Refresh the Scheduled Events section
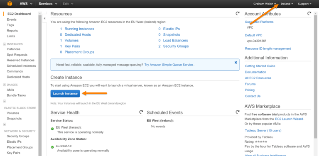Image resolution: width=319 pixels, height=156 pixels. (x=238, y=112)
